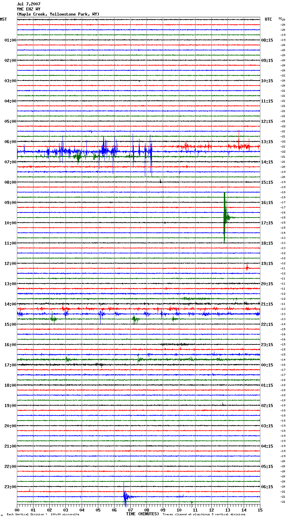Click the "22:00" MST time label
The height and width of the screenshot is (519, 287).
point(10,467)
